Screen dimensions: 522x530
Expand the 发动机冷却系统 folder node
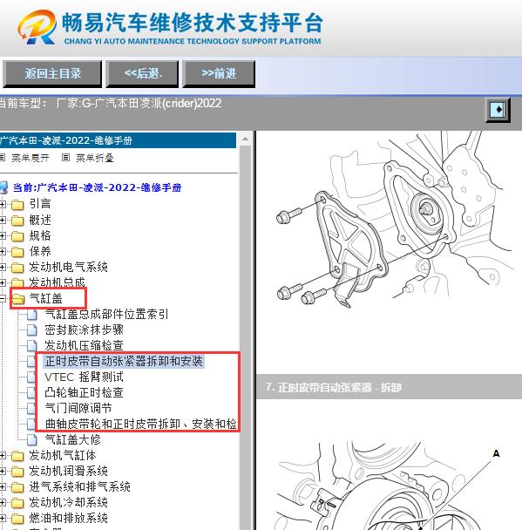tap(3, 503)
